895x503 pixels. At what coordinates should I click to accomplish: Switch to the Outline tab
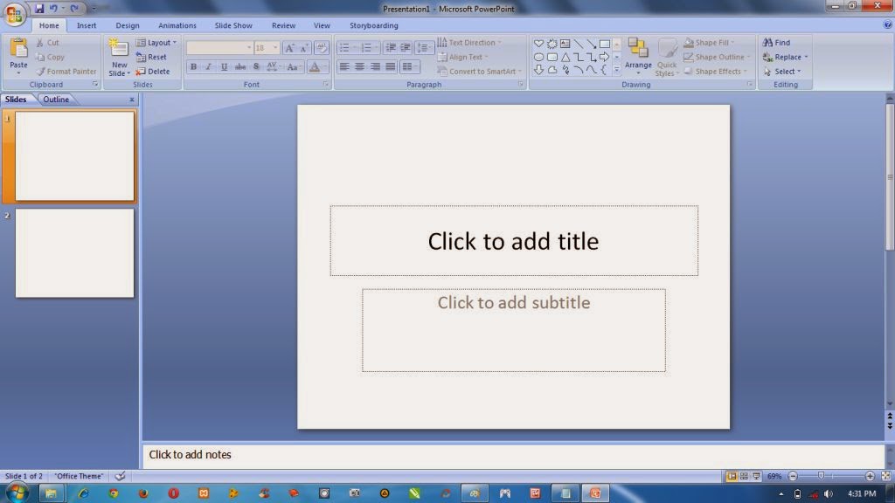point(56,99)
